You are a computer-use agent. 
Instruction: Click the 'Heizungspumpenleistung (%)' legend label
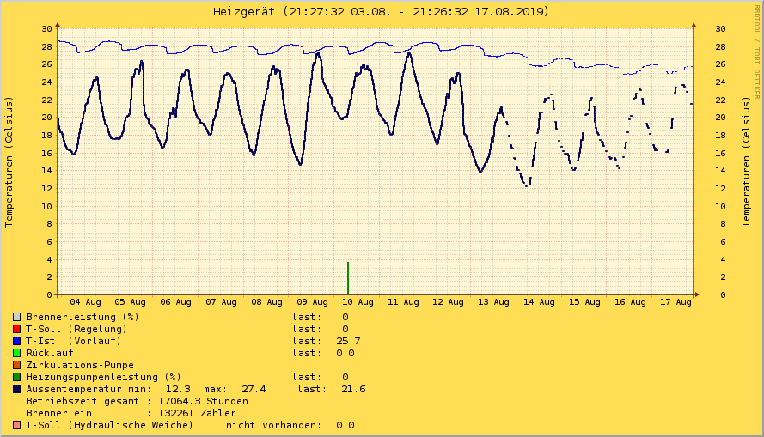(103, 377)
